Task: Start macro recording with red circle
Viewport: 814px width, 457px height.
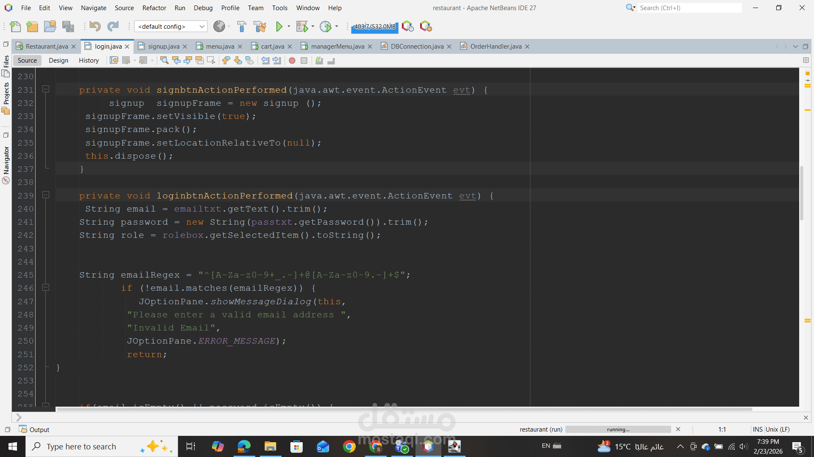Action: [x=292, y=61]
